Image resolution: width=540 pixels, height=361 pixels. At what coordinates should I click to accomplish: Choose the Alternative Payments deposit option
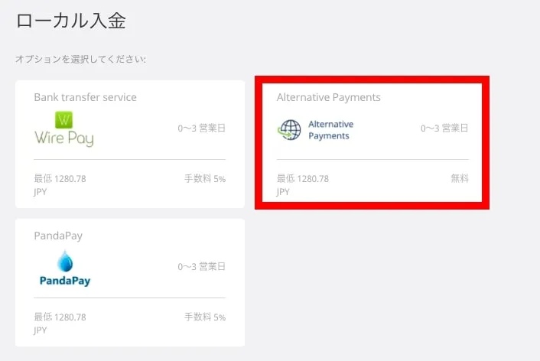tap(372, 142)
